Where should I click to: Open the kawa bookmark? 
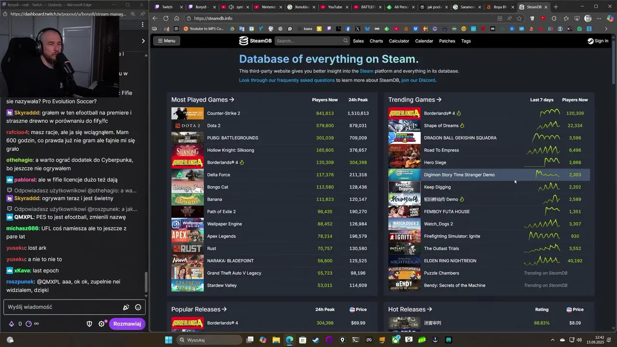point(305,29)
